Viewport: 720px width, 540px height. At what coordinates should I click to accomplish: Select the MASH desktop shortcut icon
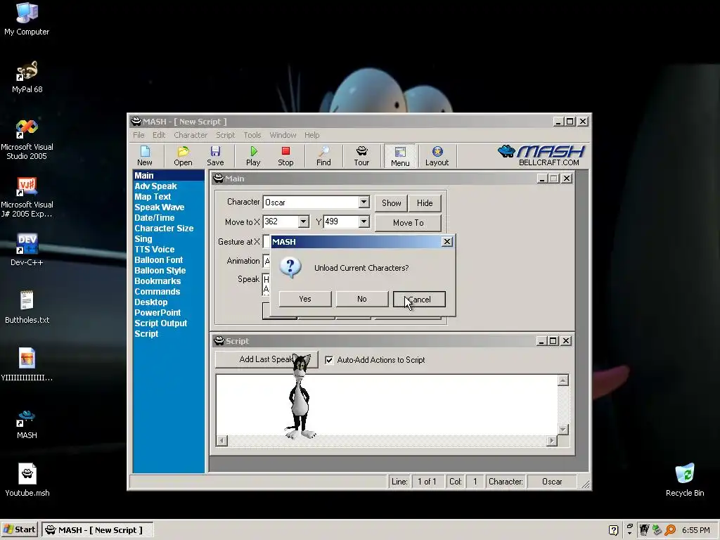pyautogui.click(x=27, y=424)
